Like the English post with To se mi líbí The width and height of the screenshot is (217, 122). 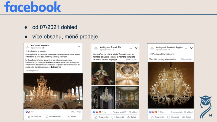coord(158,117)
